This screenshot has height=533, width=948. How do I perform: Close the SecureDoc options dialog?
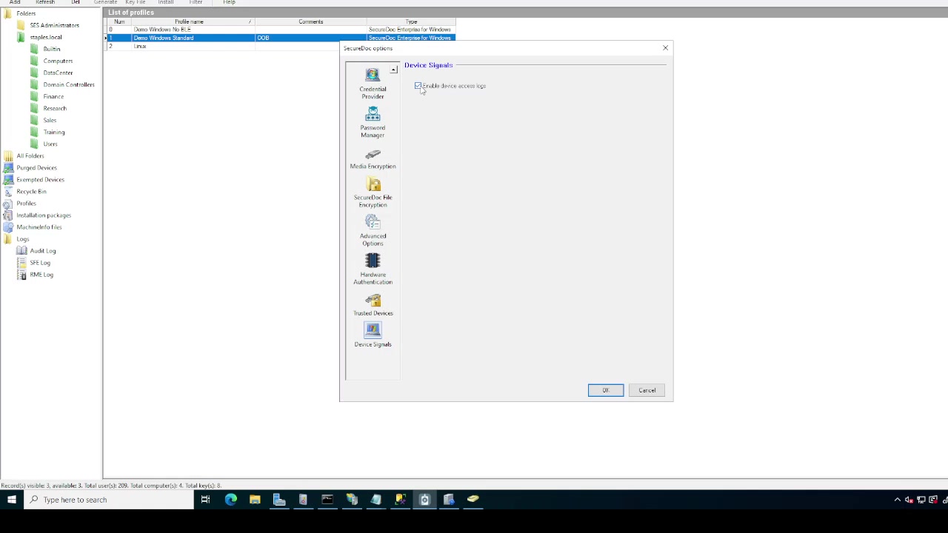pos(665,48)
